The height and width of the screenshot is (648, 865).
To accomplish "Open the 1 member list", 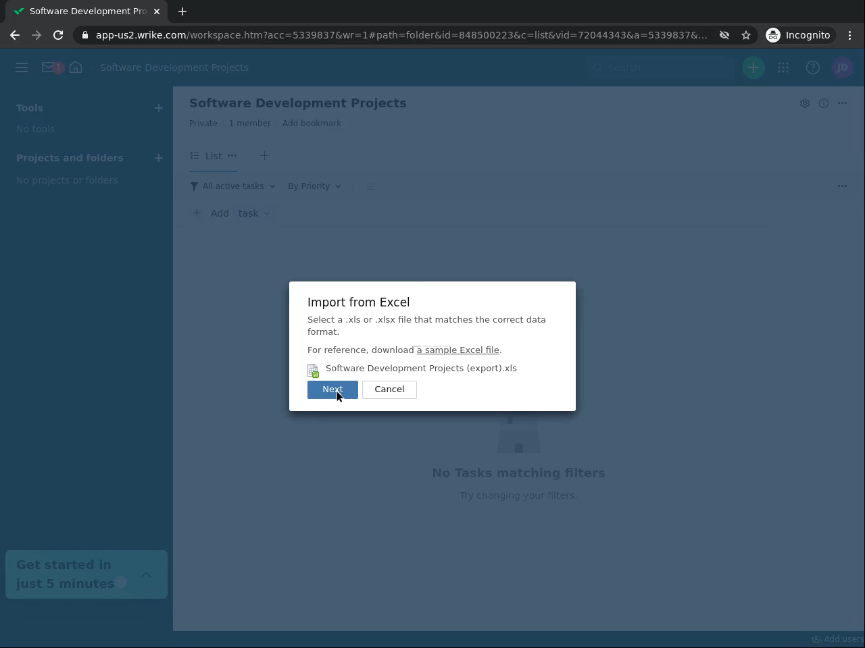I will (x=249, y=124).
